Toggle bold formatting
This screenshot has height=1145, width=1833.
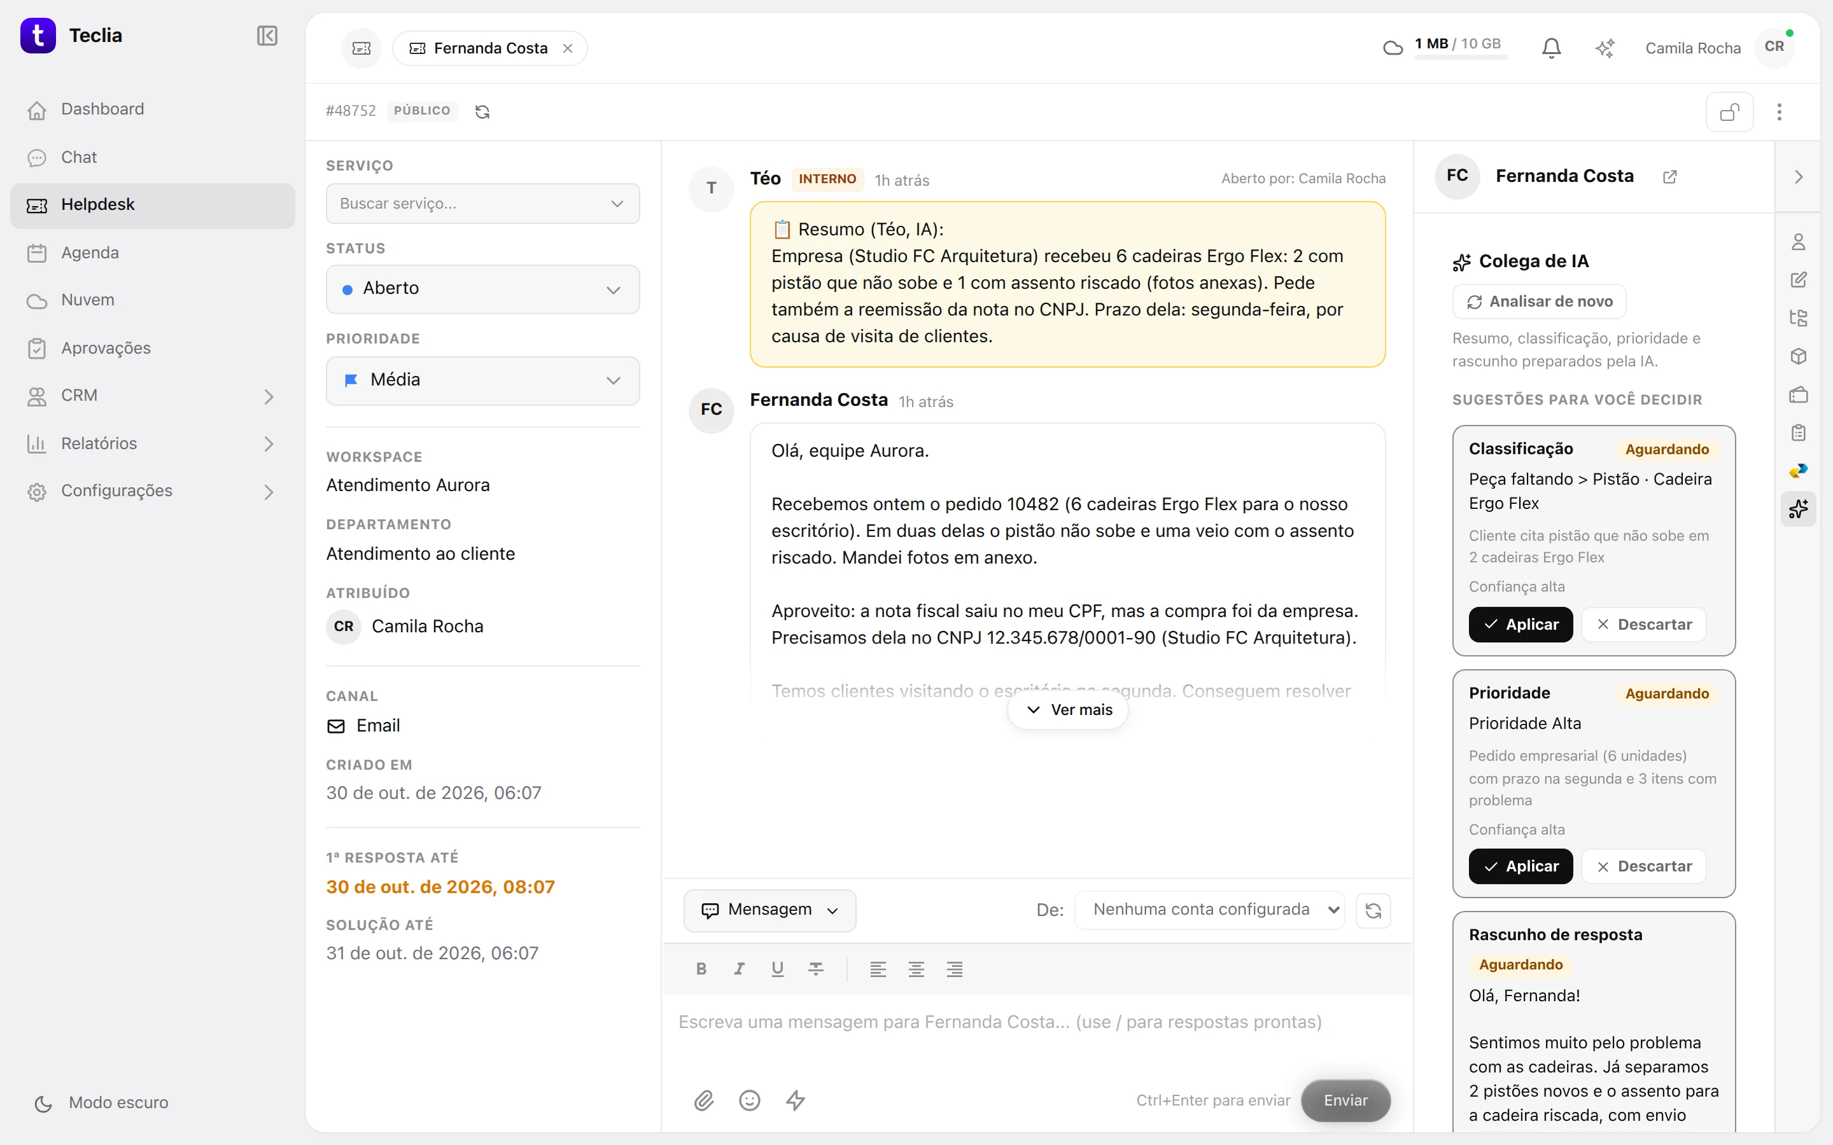pos(701,969)
